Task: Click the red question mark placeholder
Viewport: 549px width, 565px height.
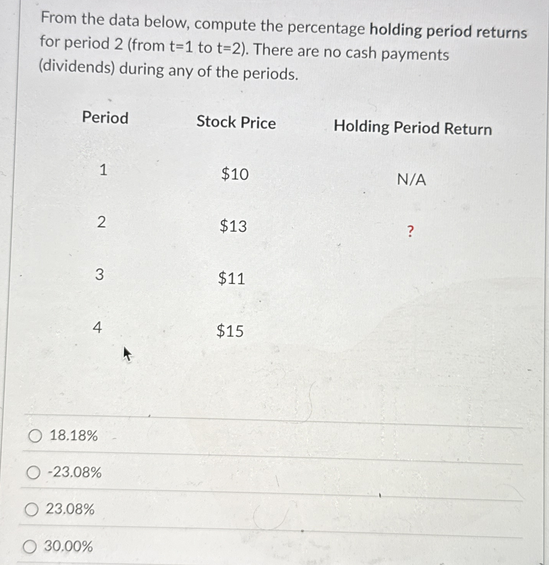Action: pyautogui.click(x=410, y=230)
